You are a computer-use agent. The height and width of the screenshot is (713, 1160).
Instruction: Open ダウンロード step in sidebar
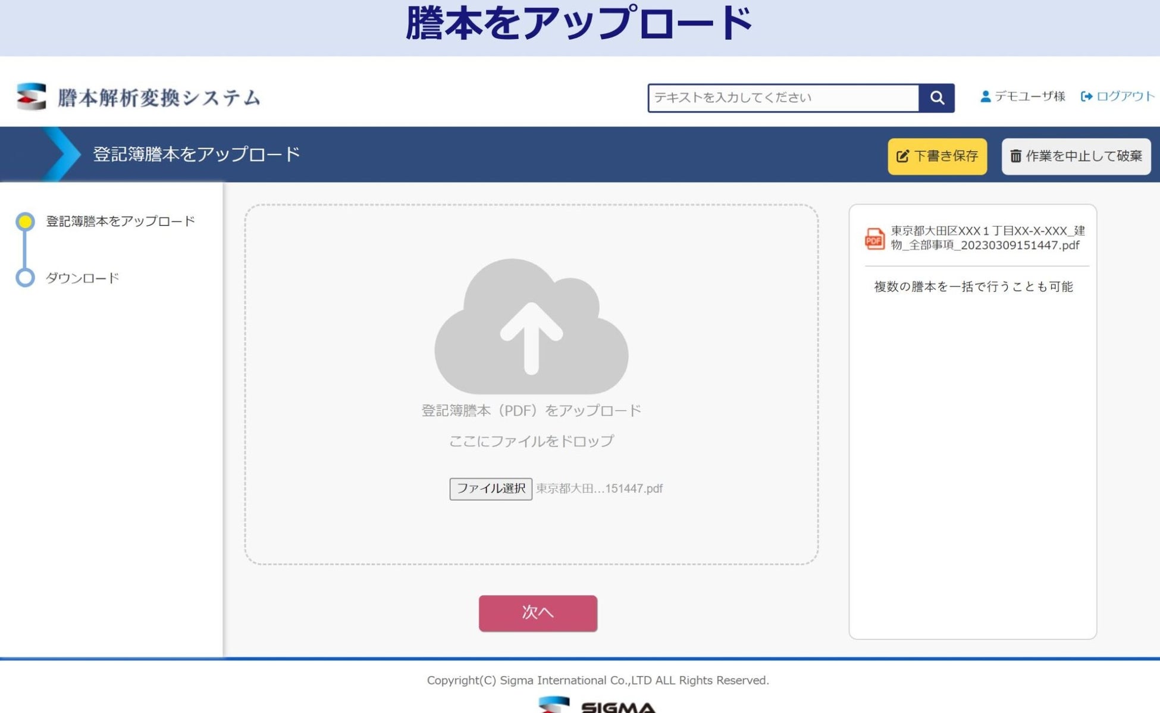tap(83, 278)
